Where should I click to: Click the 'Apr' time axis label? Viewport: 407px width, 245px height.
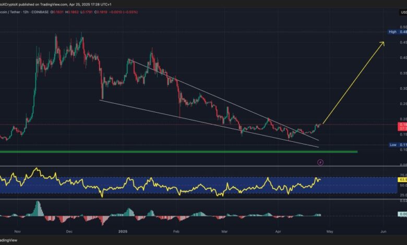[278, 231]
